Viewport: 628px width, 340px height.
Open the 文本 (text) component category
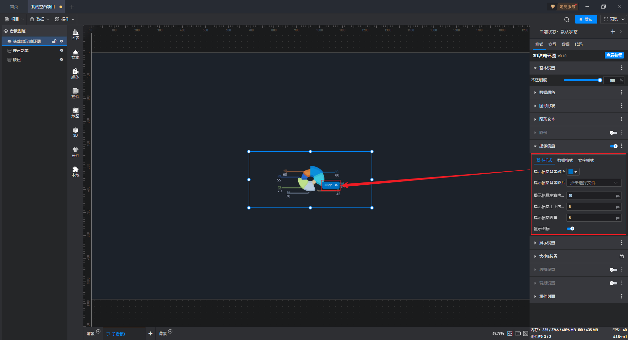[75, 54]
